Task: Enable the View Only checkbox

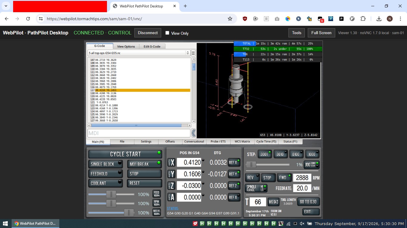Action: point(167,33)
